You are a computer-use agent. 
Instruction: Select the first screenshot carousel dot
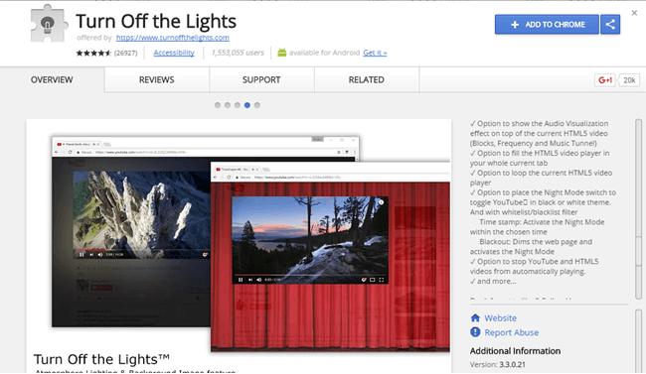coord(218,105)
